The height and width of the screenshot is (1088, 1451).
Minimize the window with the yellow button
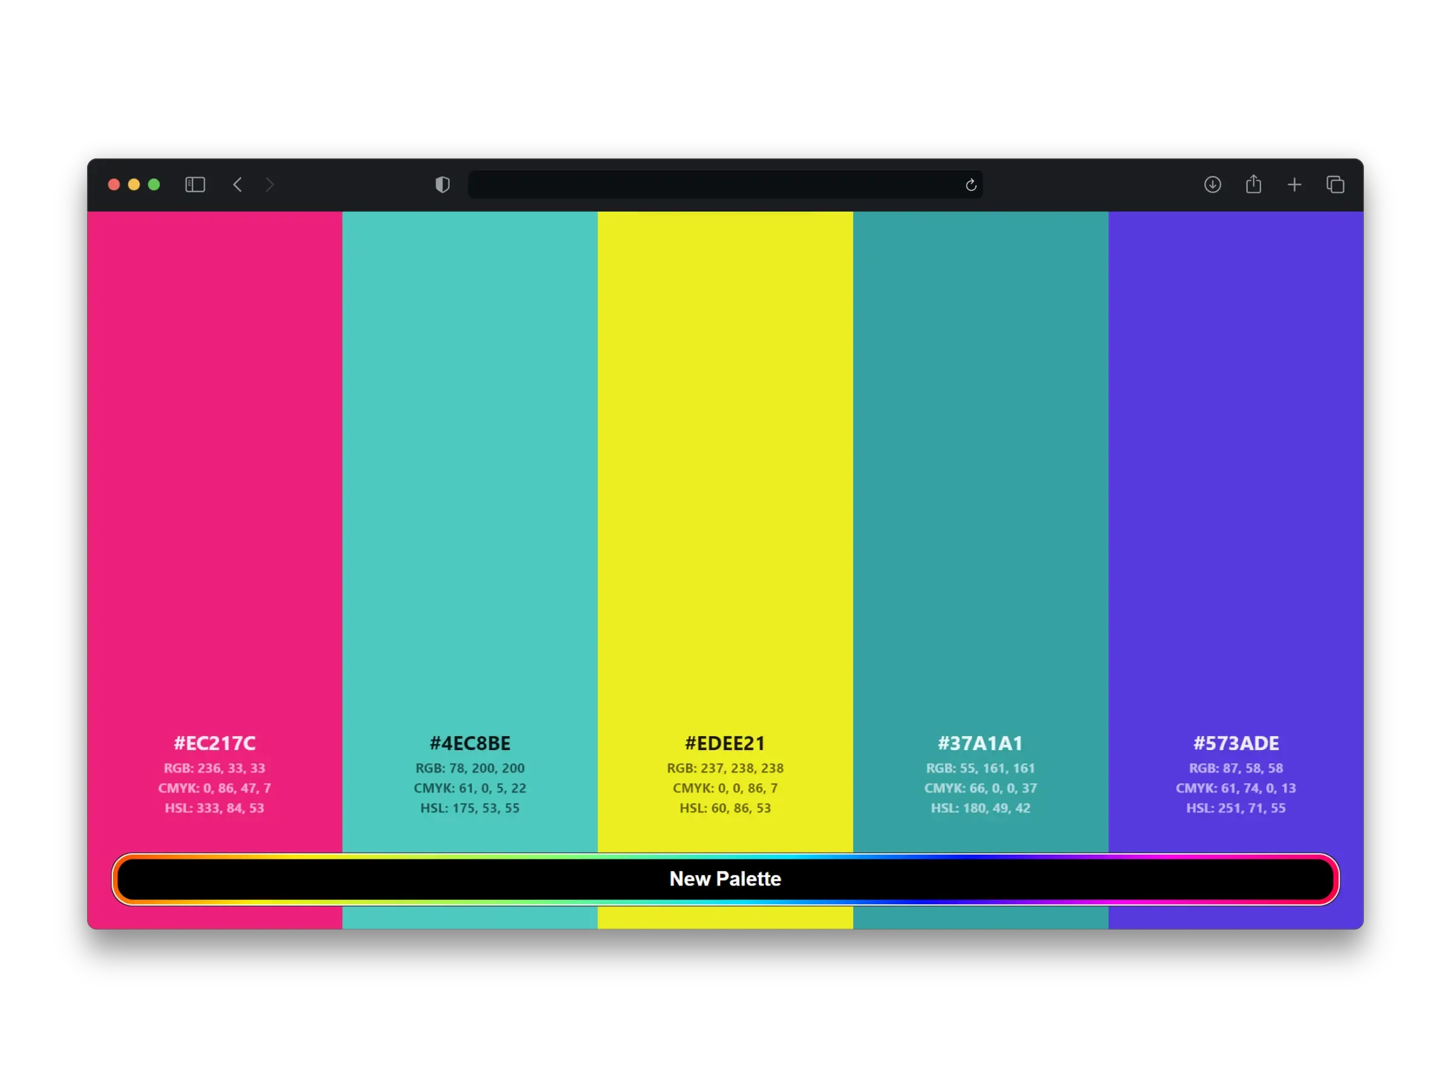click(134, 185)
